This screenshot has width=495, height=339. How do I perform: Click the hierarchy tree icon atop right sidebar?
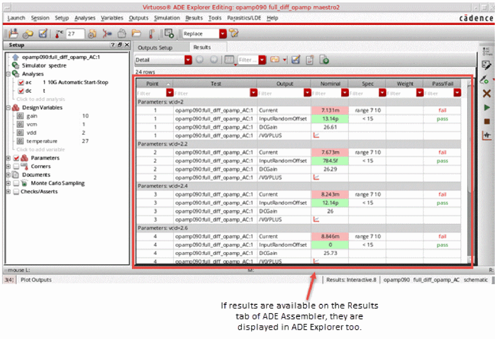tap(487, 51)
